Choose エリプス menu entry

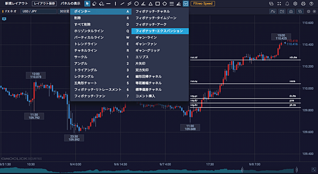[x=160, y=57]
